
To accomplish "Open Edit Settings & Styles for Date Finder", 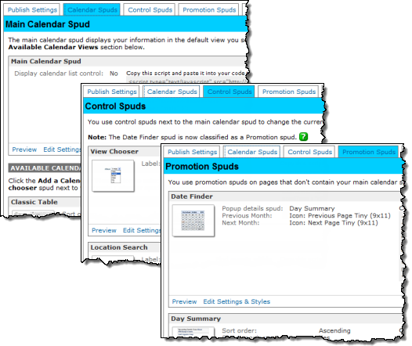I will [x=237, y=301].
